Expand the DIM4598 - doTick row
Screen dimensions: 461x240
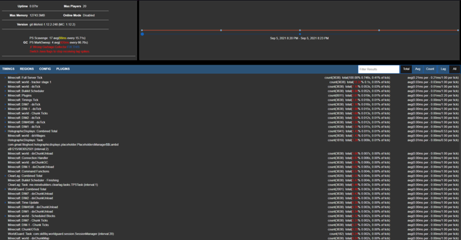point(5,122)
